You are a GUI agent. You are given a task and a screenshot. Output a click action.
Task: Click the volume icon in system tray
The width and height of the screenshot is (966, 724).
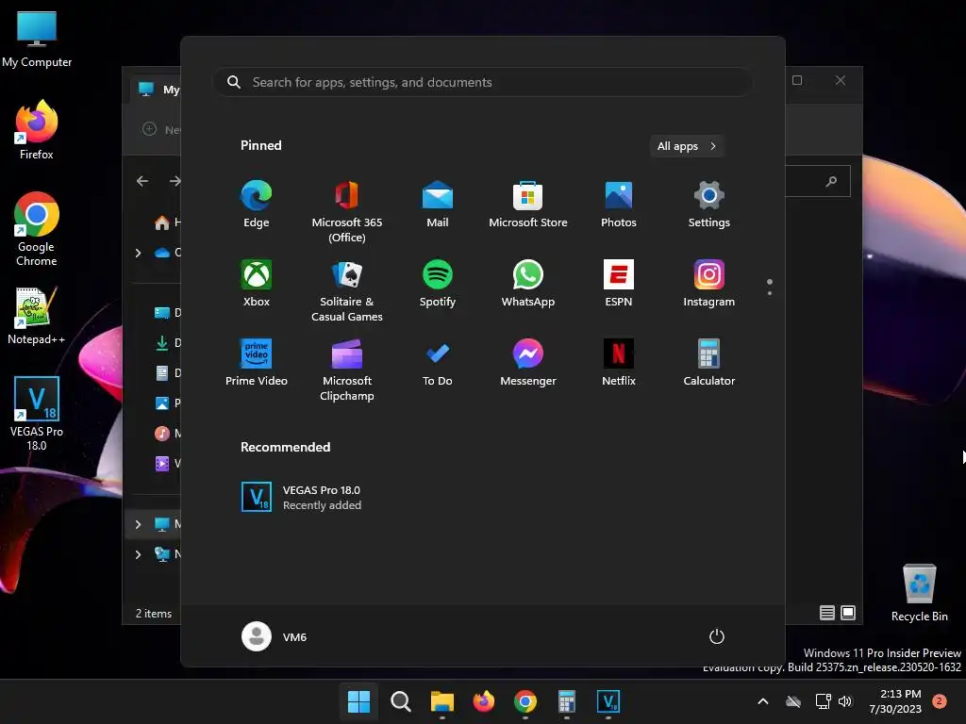[845, 701]
